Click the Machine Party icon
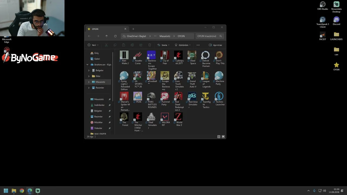The image size is (347, 195). [219, 76]
